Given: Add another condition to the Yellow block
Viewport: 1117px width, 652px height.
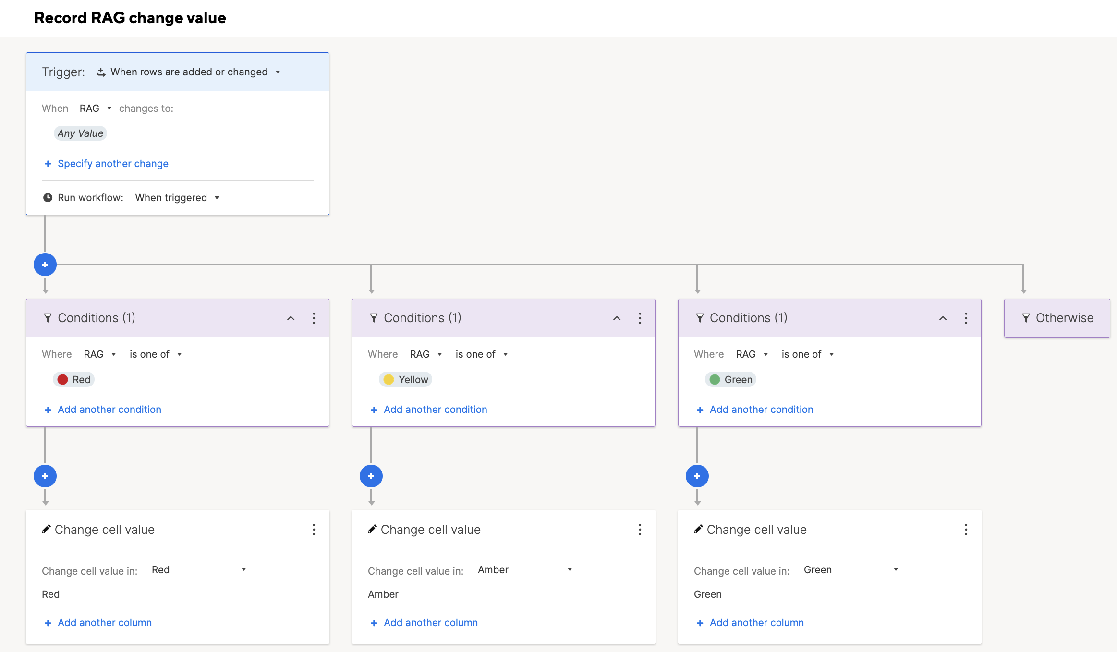Looking at the screenshot, I should tap(429, 410).
